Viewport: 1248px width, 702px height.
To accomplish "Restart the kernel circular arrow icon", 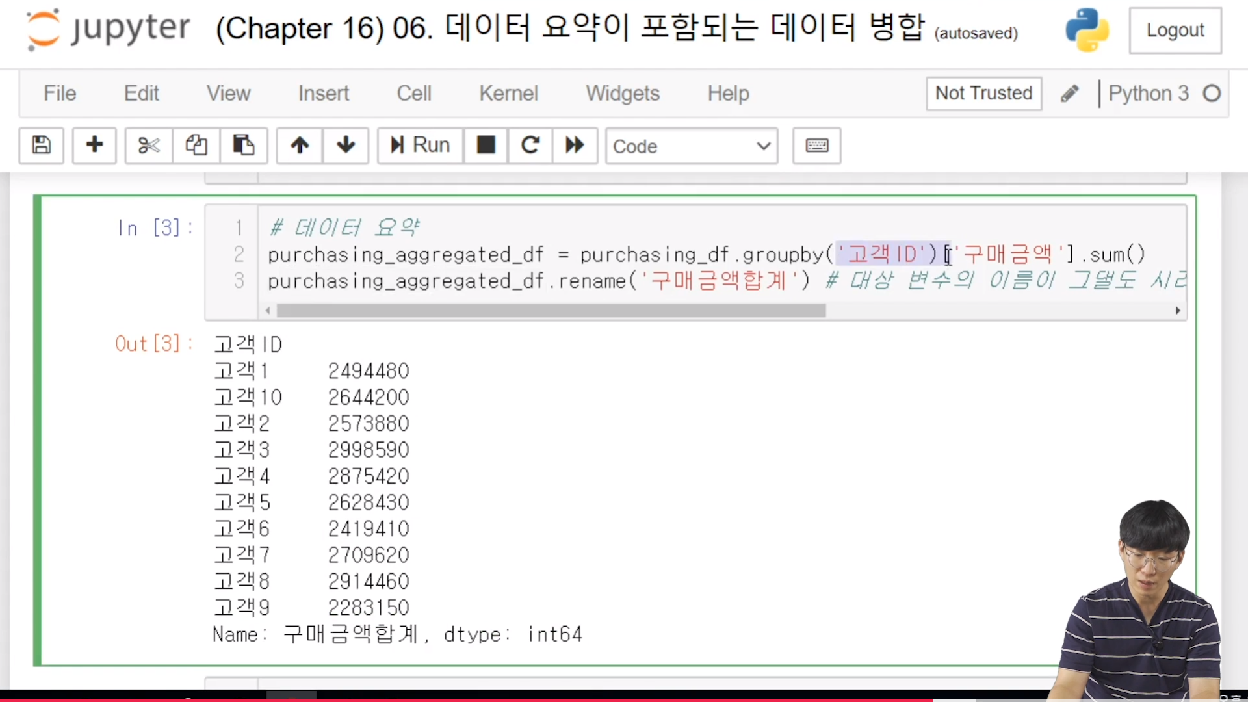I will (x=530, y=145).
